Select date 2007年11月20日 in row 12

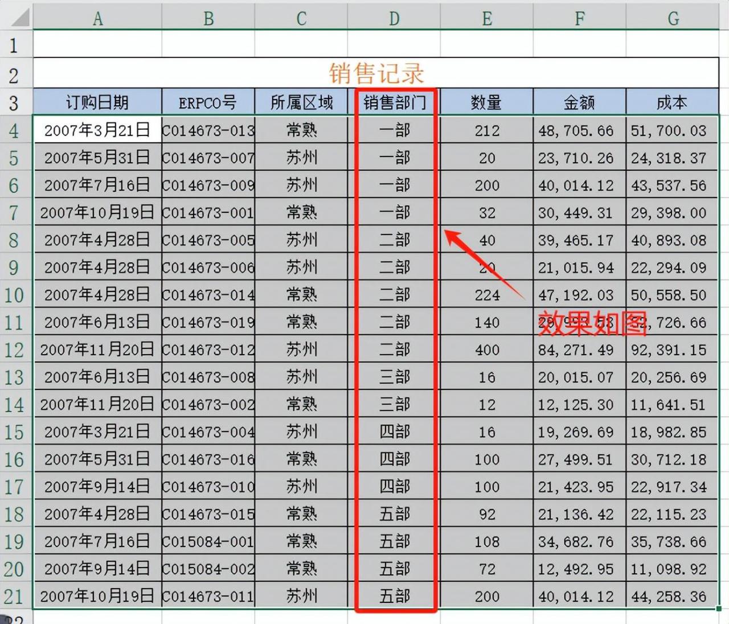click(97, 349)
